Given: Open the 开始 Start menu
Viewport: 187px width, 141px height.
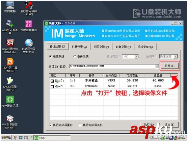Looking at the screenshot, I should click(6, 138).
